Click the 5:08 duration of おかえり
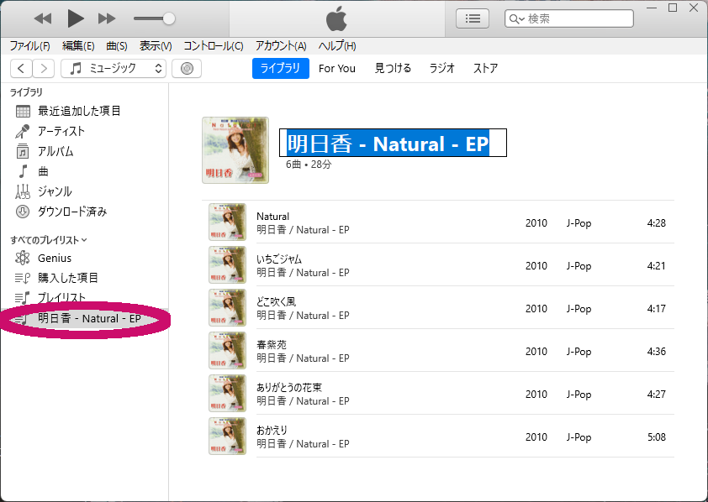This screenshot has width=708, height=502. [x=657, y=437]
